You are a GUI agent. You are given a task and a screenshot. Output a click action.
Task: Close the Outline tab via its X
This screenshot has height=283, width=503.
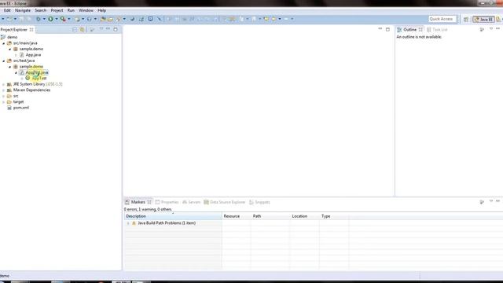tap(420, 30)
